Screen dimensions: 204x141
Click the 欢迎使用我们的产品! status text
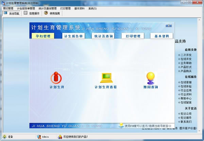coord(75,137)
